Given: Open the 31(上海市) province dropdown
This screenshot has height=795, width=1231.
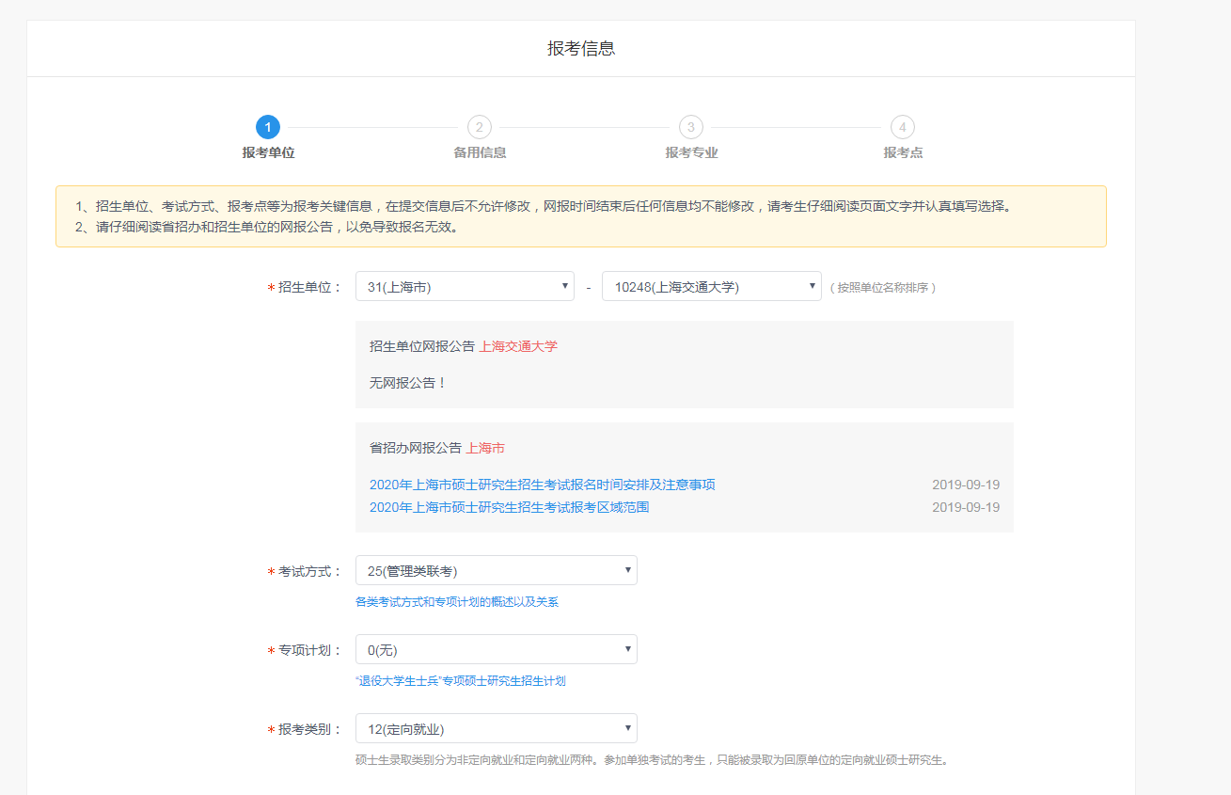Looking at the screenshot, I should [465, 287].
